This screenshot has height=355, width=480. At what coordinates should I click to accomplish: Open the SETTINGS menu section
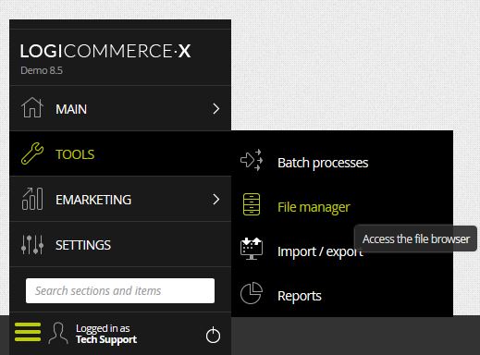(120, 244)
